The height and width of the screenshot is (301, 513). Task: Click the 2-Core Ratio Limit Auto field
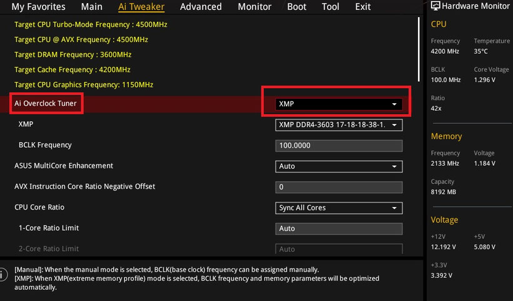(x=338, y=248)
